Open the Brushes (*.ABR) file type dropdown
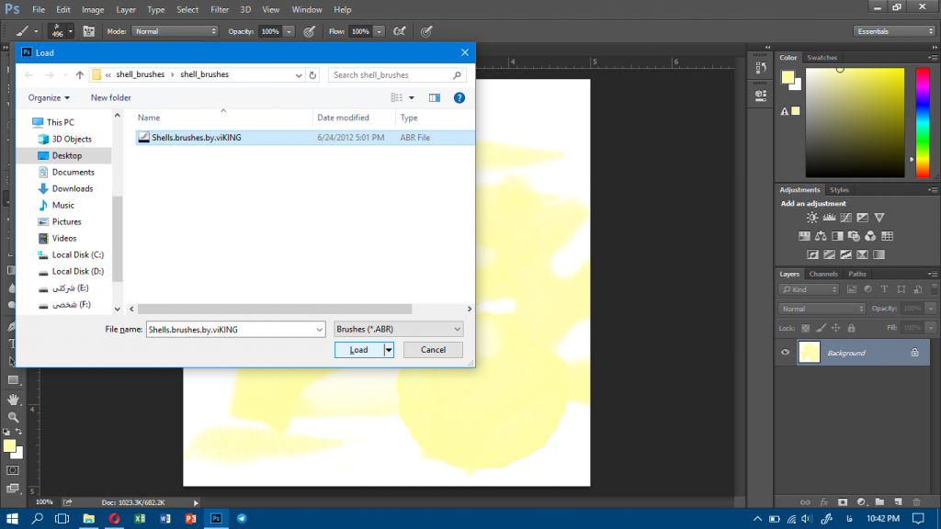This screenshot has height=529, width=941. pos(399,330)
